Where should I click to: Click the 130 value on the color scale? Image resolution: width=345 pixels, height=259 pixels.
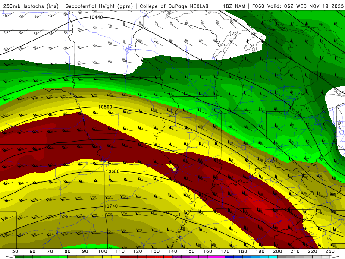[x=155, y=251]
